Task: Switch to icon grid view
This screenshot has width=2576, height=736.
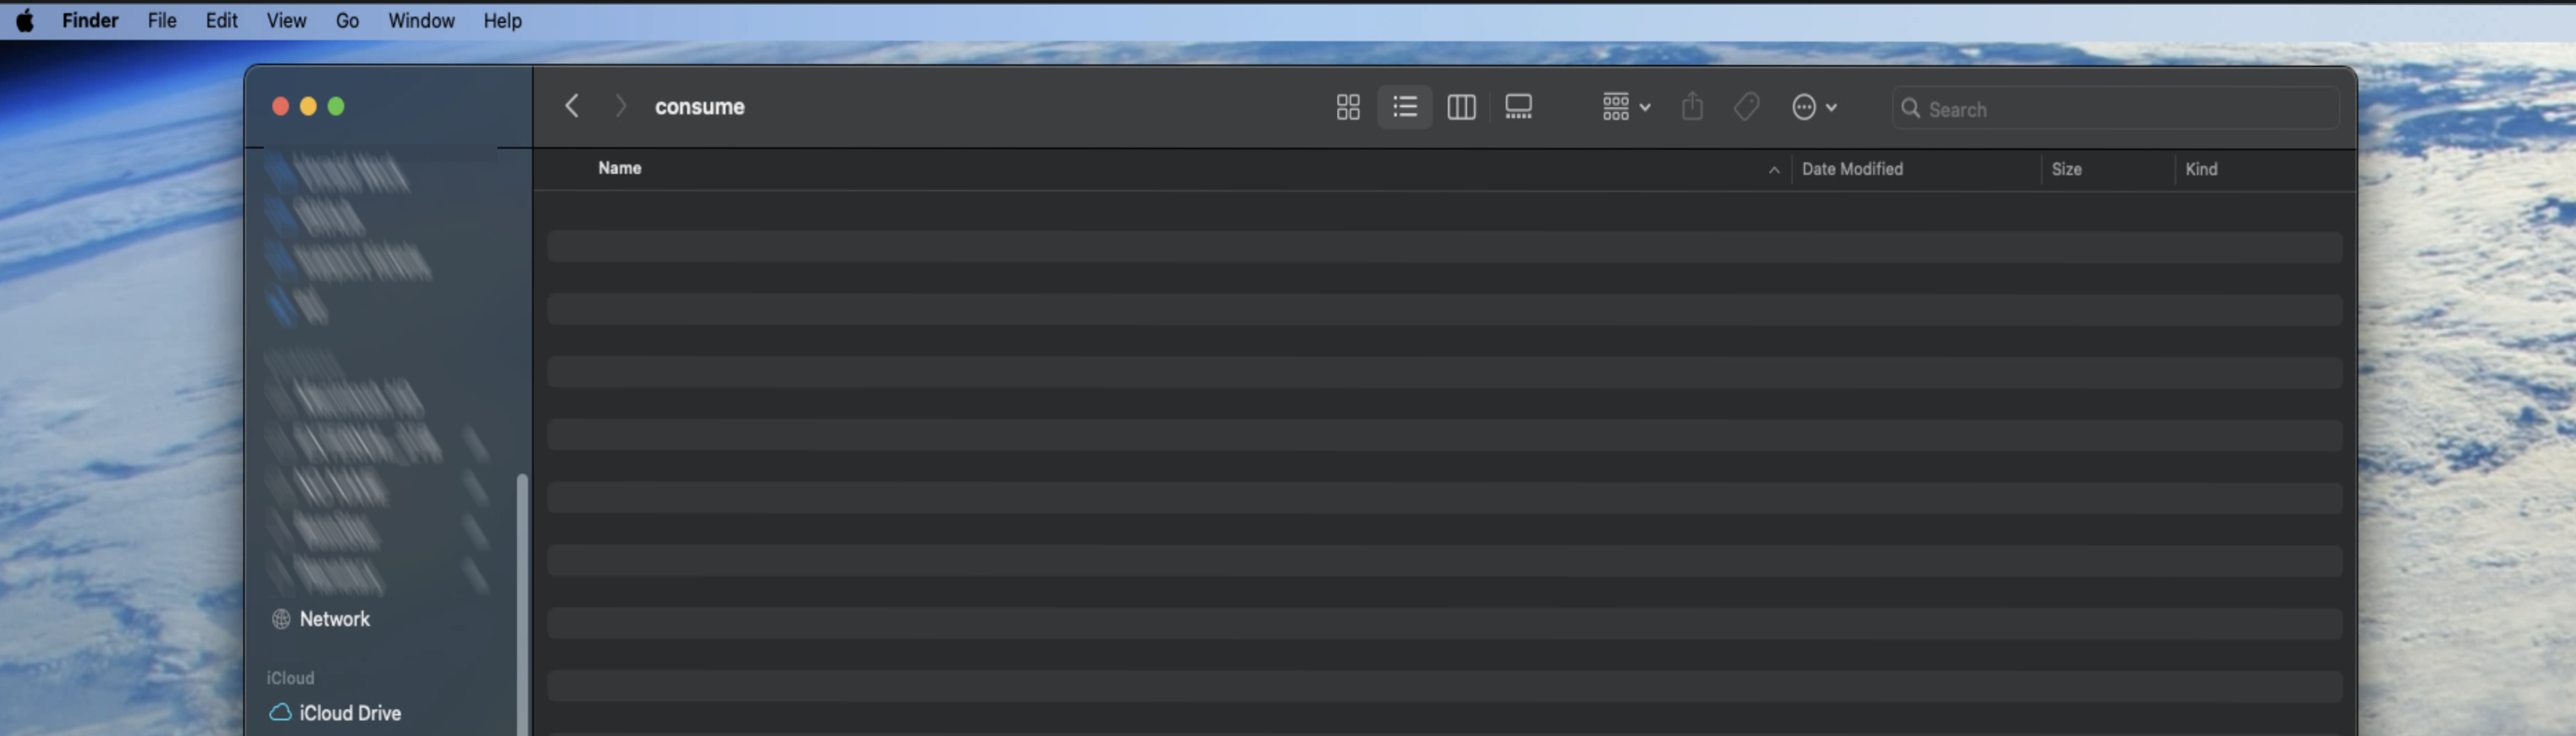Action: click(1347, 107)
